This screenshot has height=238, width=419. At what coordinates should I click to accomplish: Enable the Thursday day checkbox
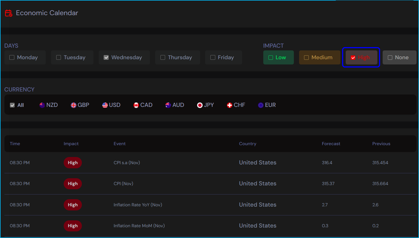163,58
